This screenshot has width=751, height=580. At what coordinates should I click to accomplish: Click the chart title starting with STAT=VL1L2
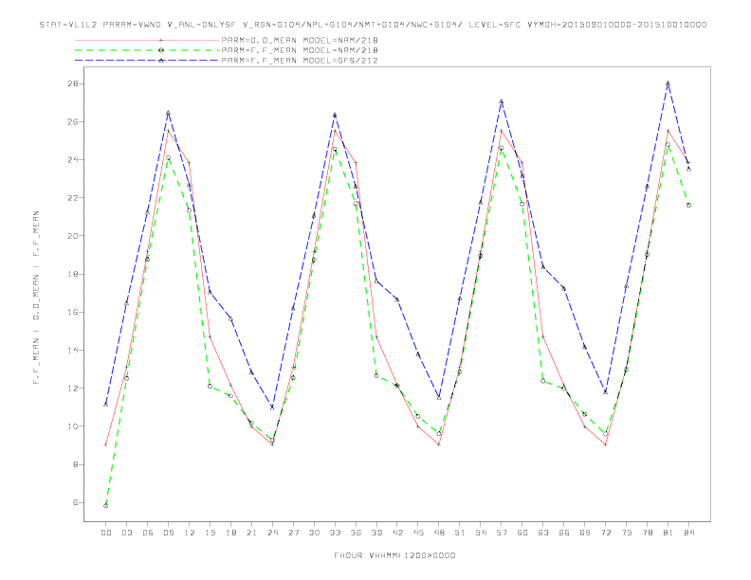pos(373,25)
